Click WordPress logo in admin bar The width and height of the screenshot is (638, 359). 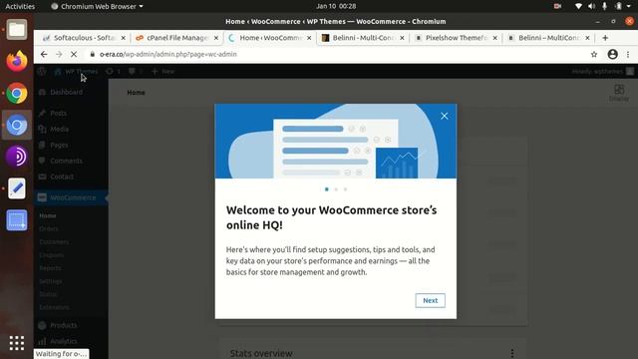coord(42,71)
